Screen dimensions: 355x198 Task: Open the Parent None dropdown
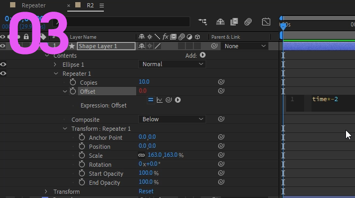[245, 46]
